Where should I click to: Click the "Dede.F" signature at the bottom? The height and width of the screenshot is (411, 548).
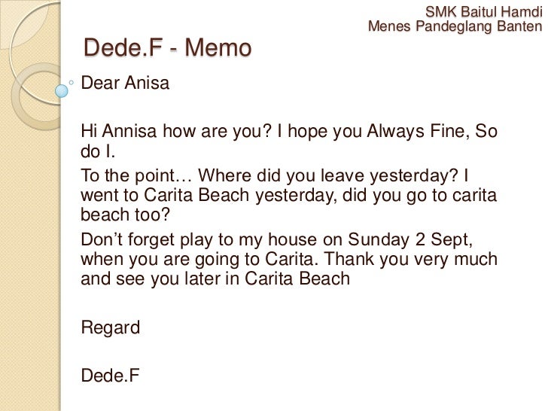click(110, 375)
